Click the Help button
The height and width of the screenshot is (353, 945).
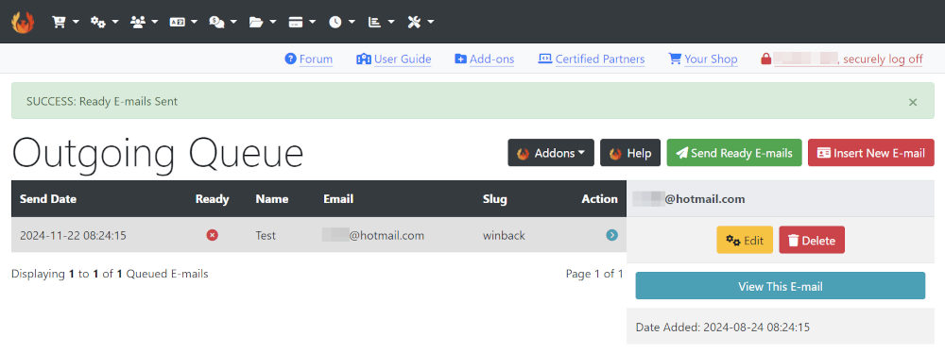(x=630, y=153)
